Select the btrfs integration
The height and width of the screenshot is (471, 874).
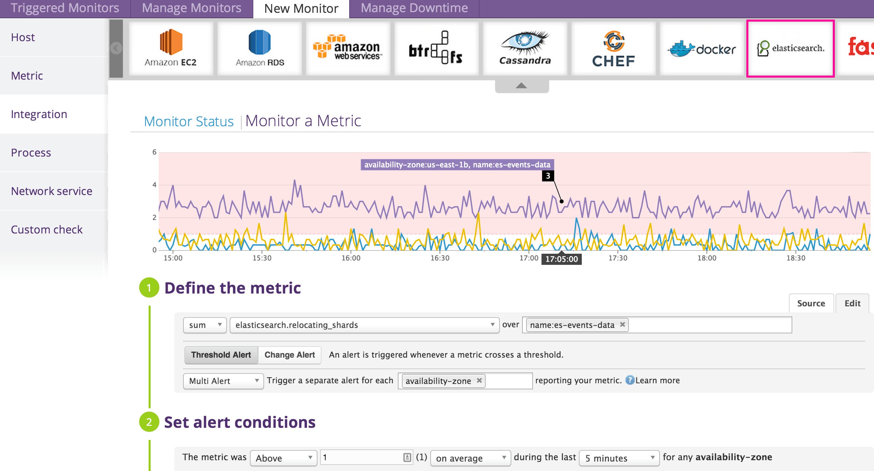click(x=437, y=49)
